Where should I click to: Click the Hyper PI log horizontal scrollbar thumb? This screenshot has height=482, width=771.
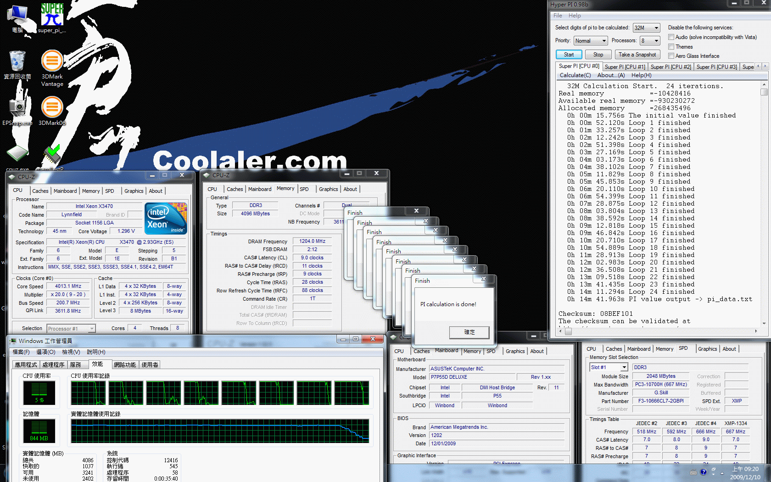pyautogui.click(x=568, y=331)
